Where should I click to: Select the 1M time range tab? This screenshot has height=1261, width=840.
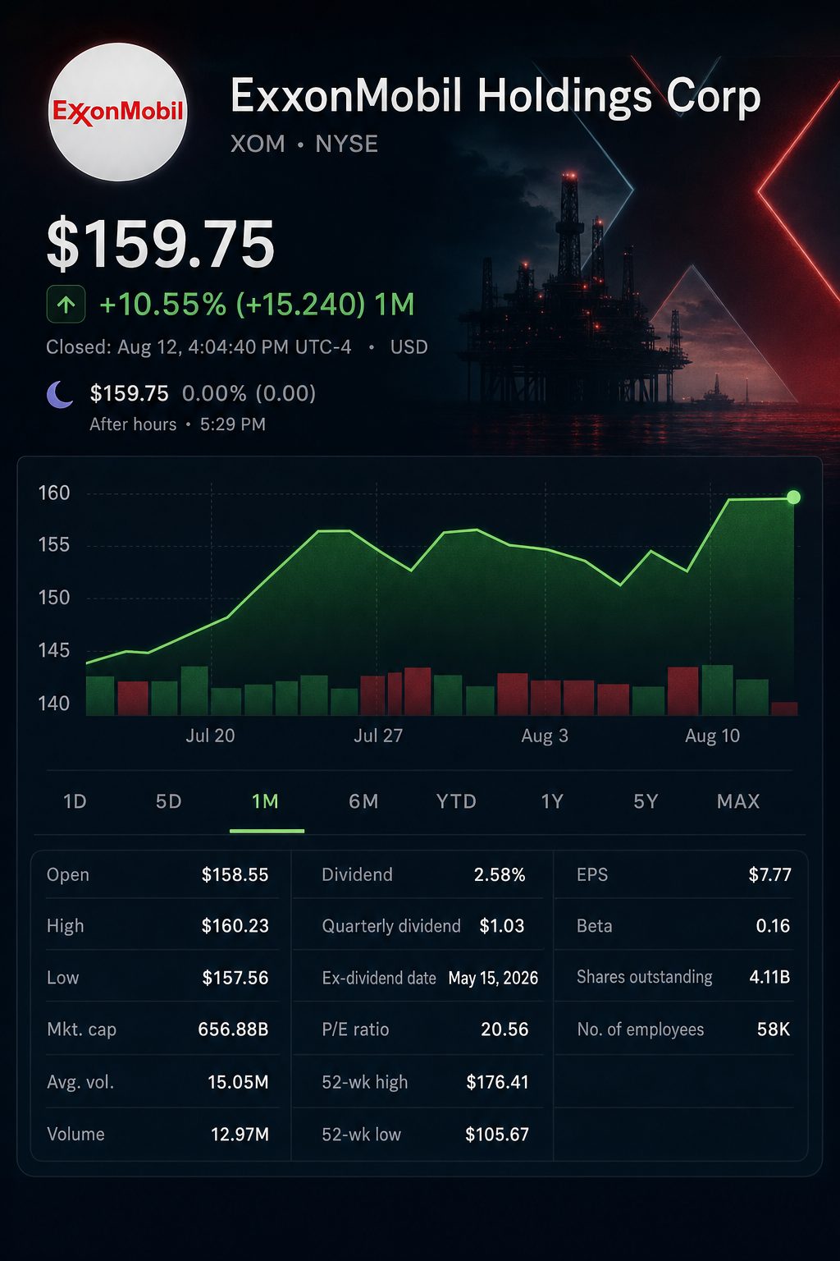coord(265,801)
